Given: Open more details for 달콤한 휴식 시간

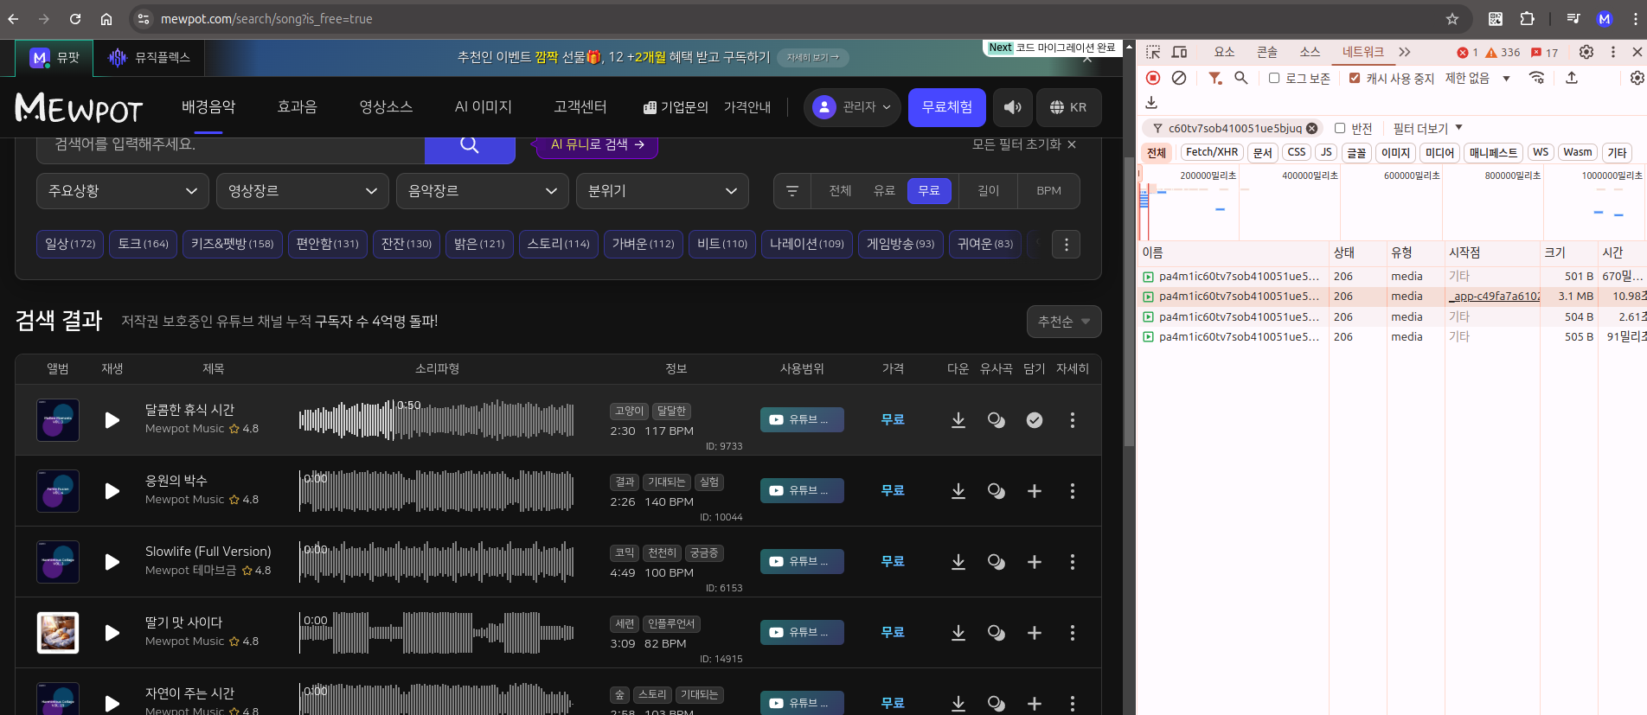Looking at the screenshot, I should click(x=1073, y=420).
